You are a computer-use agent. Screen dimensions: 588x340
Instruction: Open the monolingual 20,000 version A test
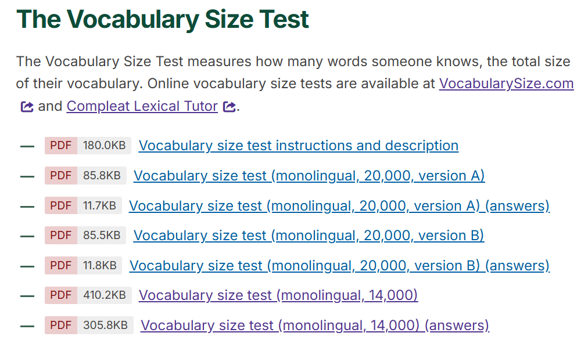309,175
